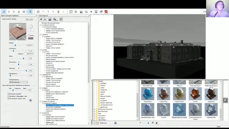This screenshot has height=129, width=229.
Task: Click the help icon beside Избранное
Action: (115, 123)
